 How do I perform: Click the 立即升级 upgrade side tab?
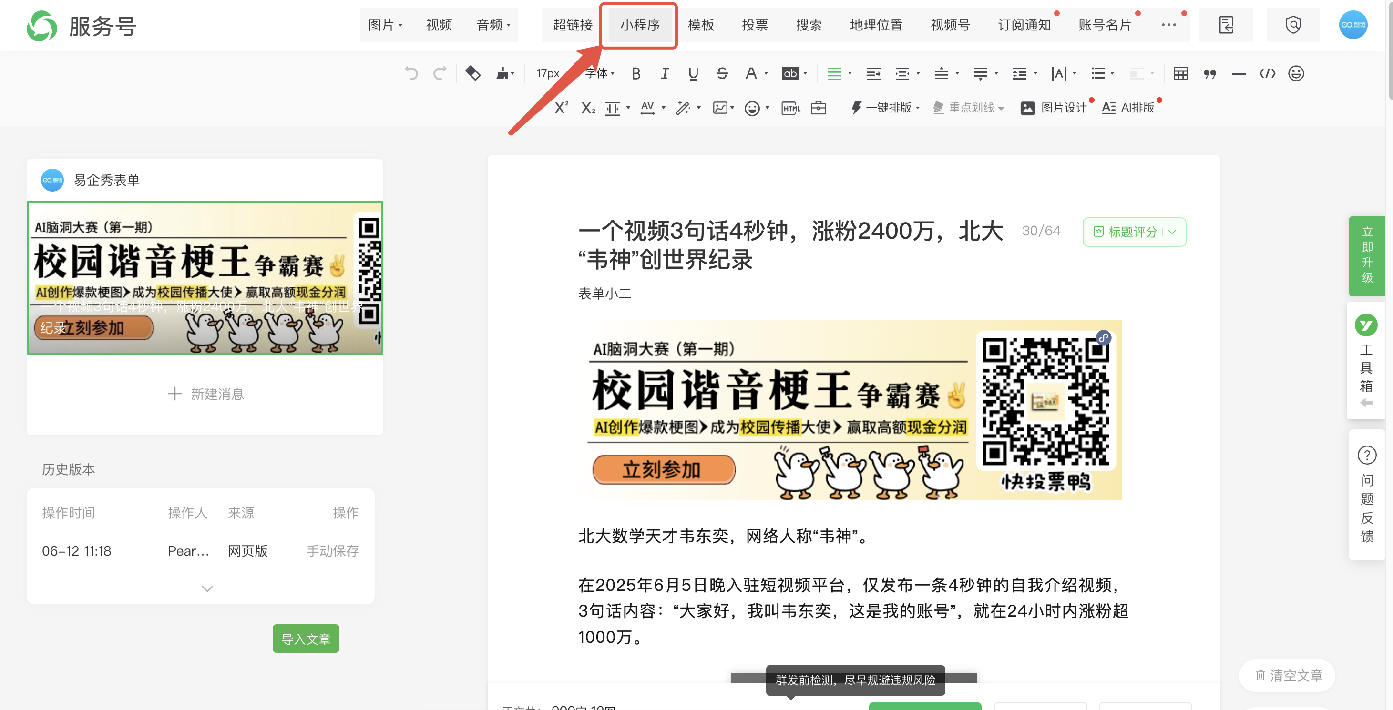[1366, 255]
